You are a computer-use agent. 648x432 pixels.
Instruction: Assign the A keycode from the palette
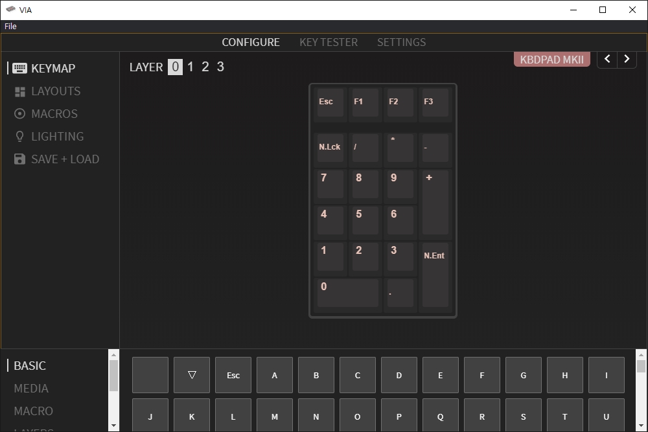point(274,375)
